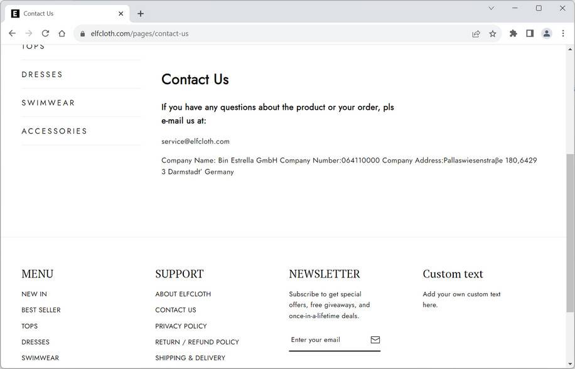
Task: Submit newsletter email with envelope icon
Action: pyautogui.click(x=375, y=340)
